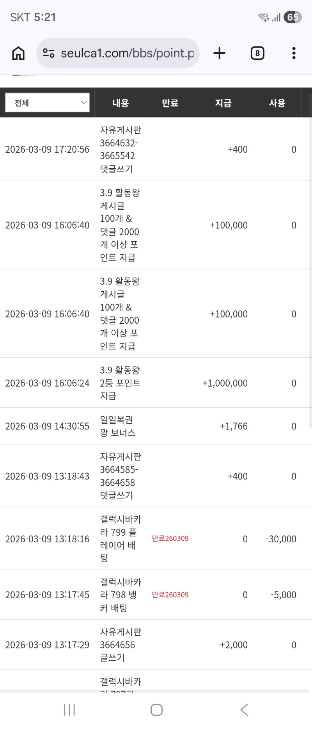Select the 지급 column header
312x729 pixels.
pyautogui.click(x=223, y=103)
